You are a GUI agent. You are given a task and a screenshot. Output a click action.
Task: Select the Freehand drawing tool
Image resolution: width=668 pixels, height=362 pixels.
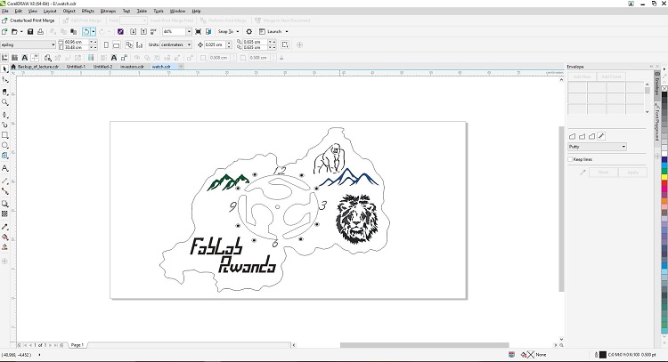(x=4, y=115)
